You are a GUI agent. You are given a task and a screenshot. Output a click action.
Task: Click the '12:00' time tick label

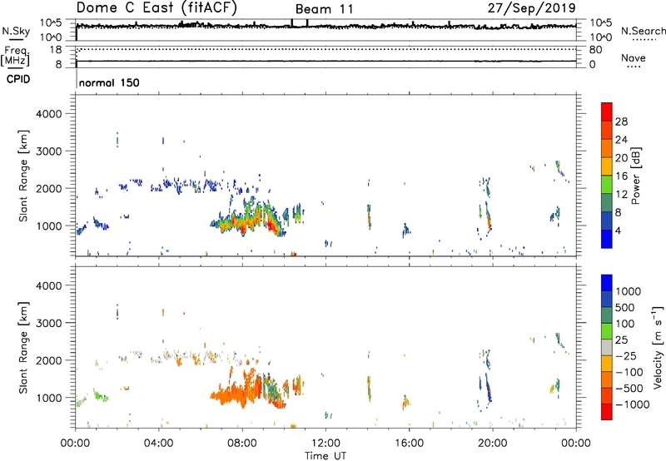(x=326, y=444)
